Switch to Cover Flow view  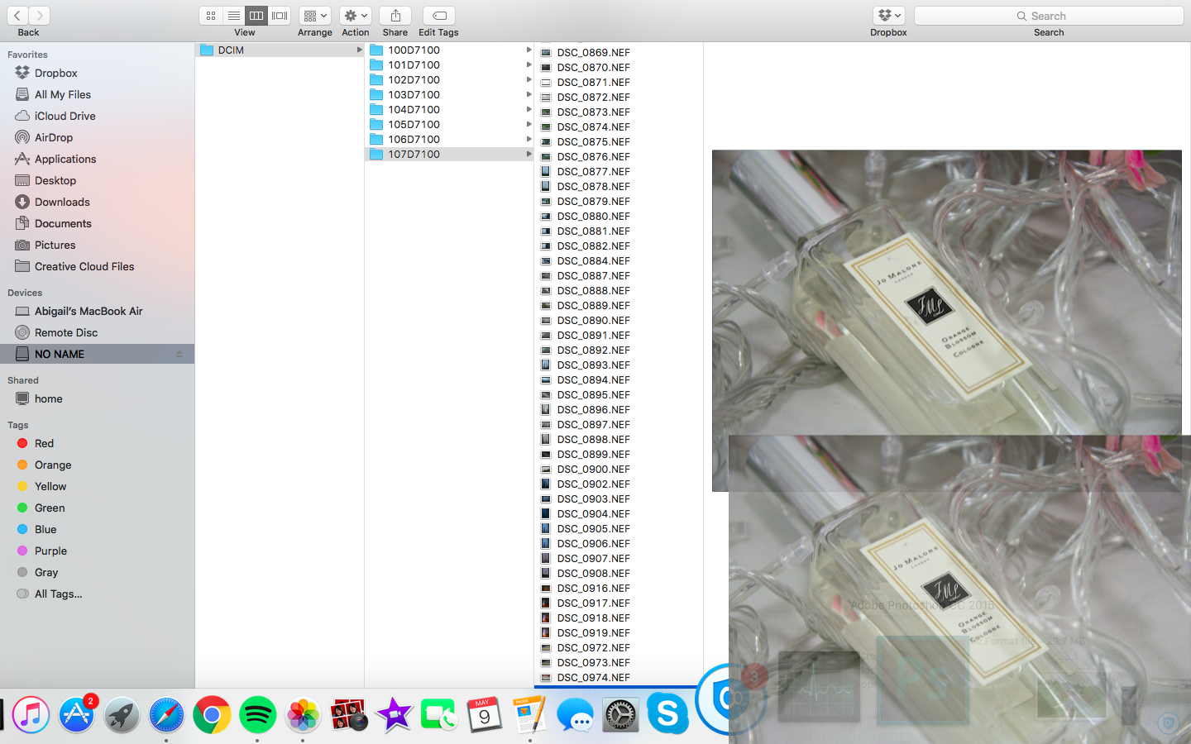click(280, 16)
